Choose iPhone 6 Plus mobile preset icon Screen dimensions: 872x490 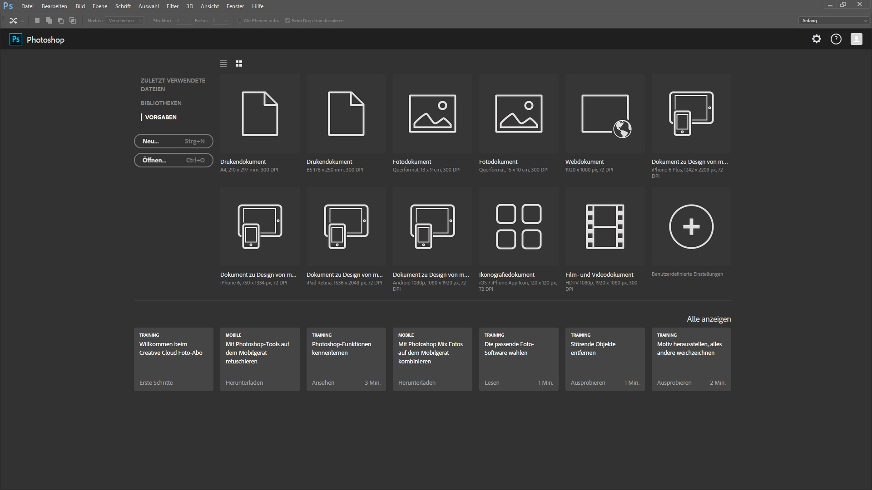point(691,113)
